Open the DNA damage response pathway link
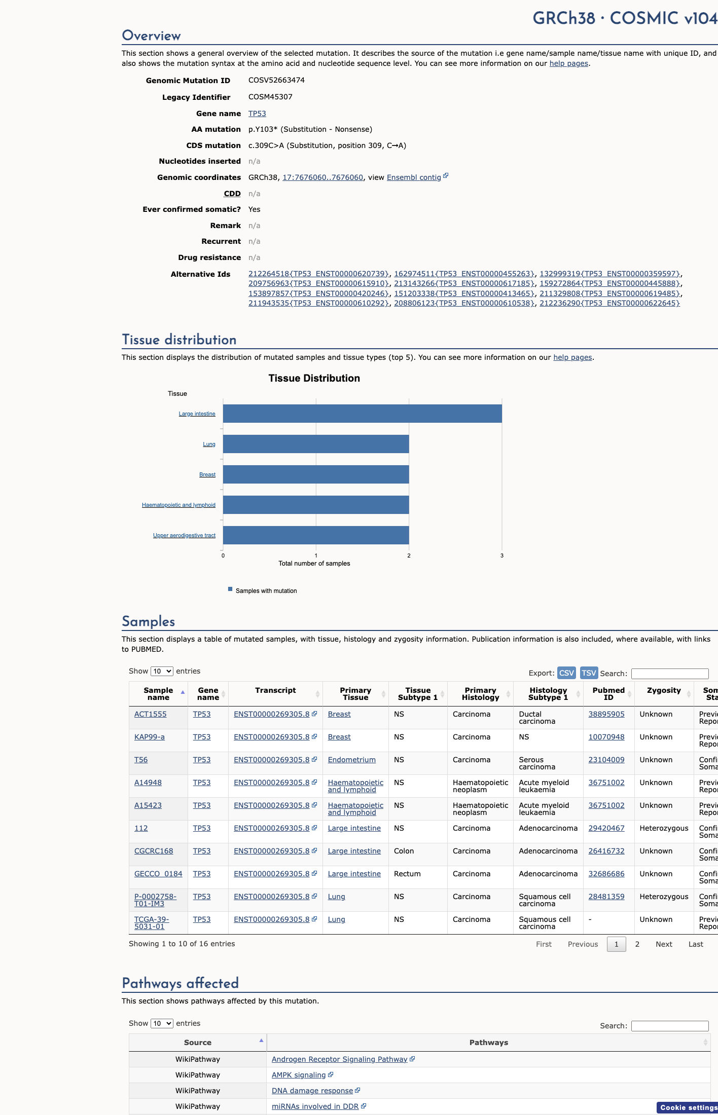Screen dimensions: 718x1115 [312, 1091]
